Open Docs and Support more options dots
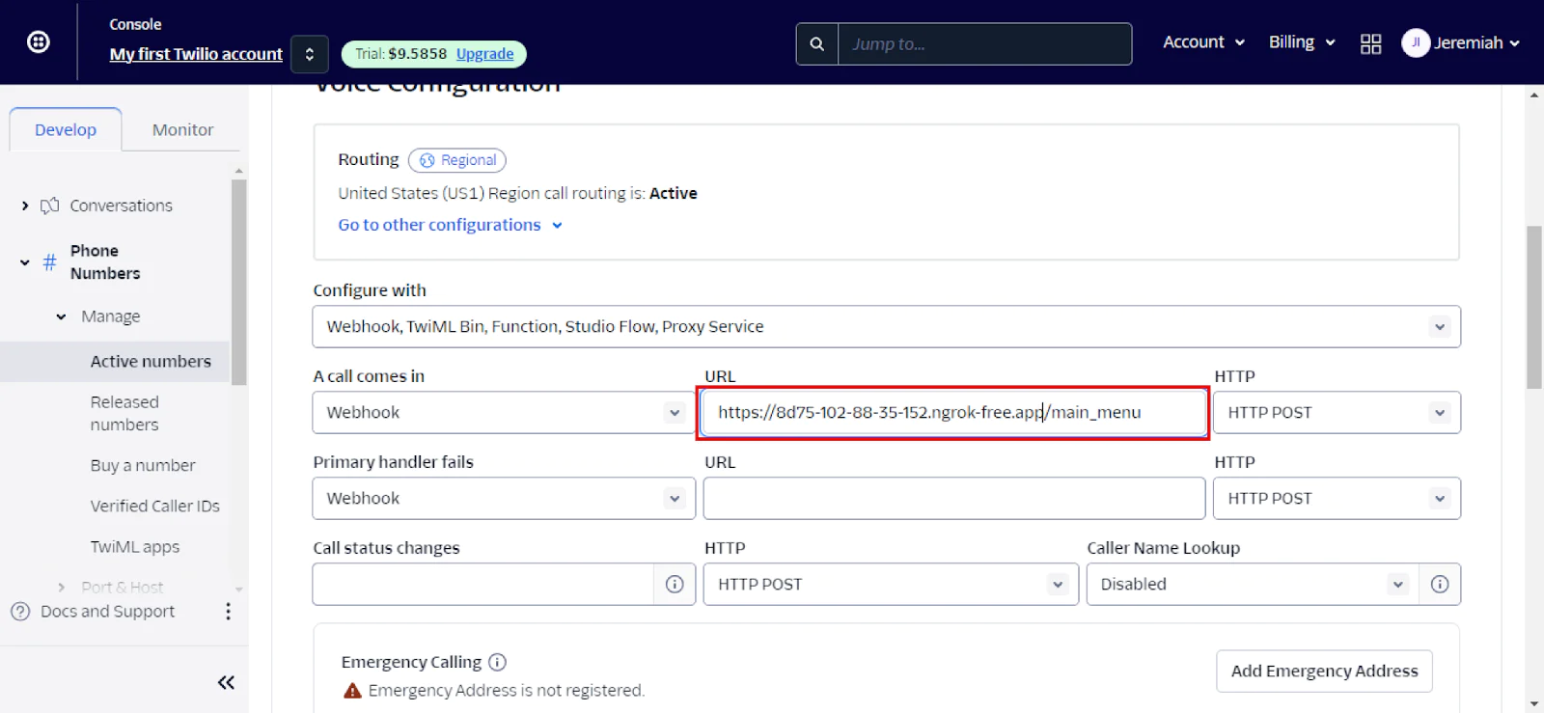Screen dimensions: 1544x713 pos(228,611)
